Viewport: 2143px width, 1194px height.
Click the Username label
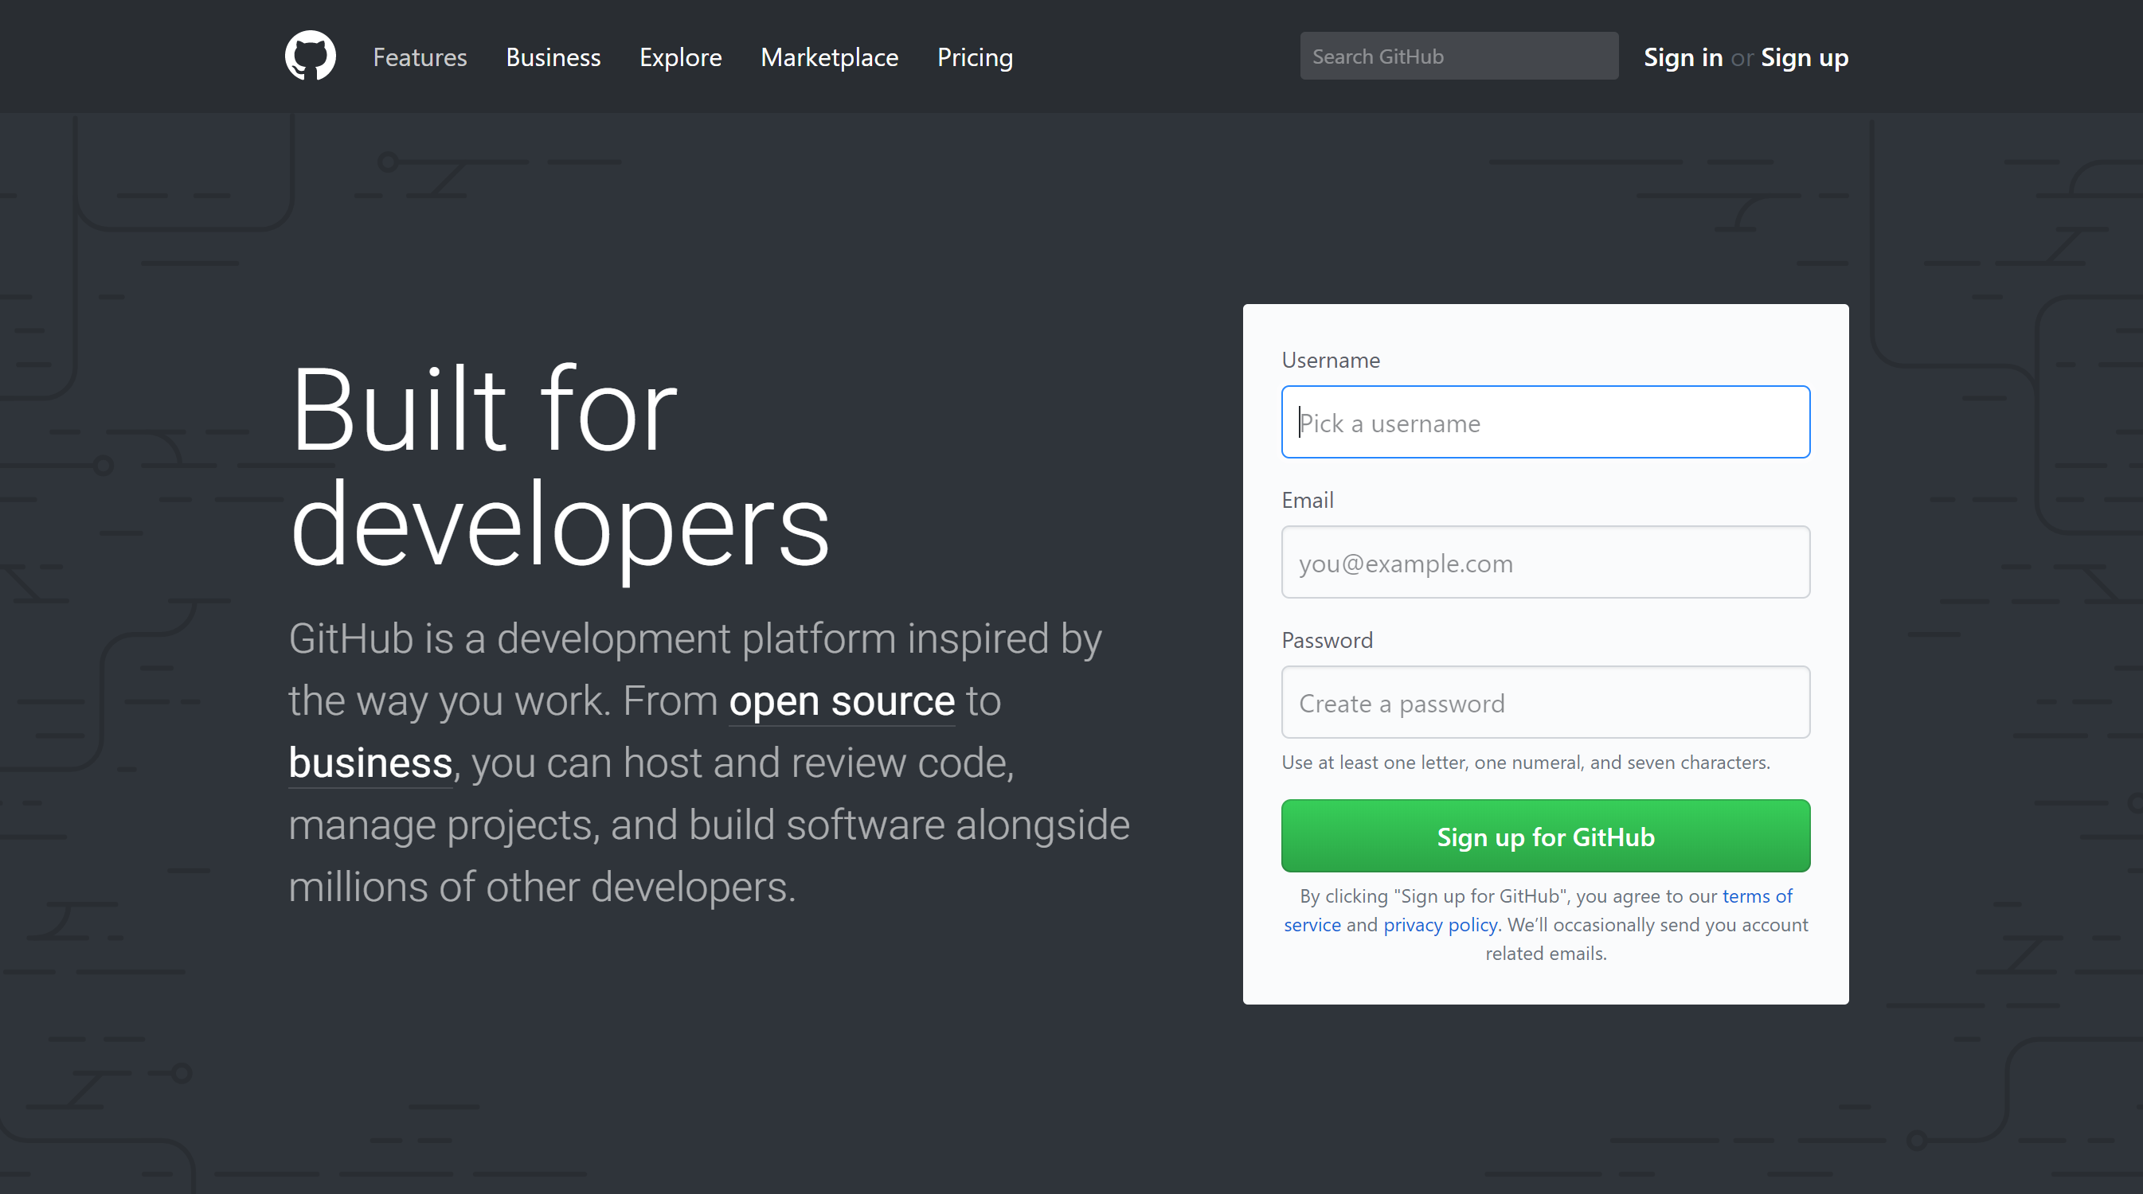pyautogui.click(x=1330, y=360)
